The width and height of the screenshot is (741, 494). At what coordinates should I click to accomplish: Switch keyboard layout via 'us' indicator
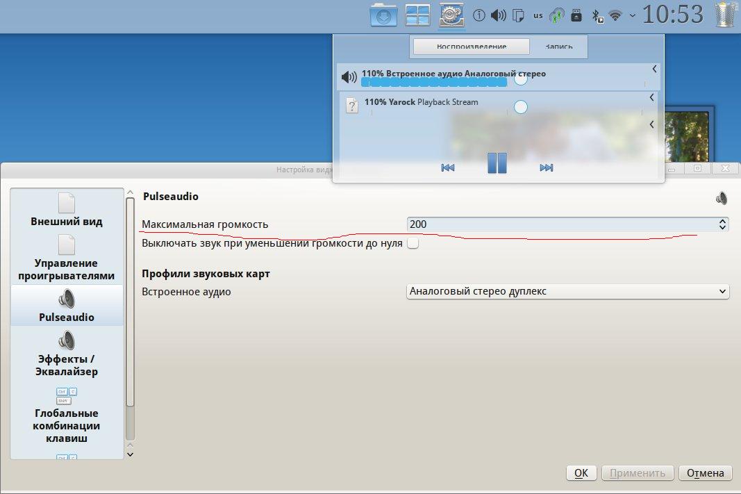pyautogui.click(x=538, y=15)
